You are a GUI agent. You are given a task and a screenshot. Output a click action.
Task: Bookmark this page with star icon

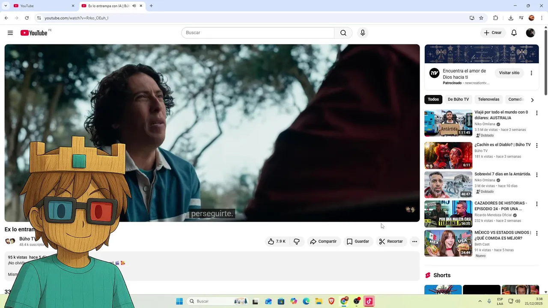pyautogui.click(x=481, y=18)
